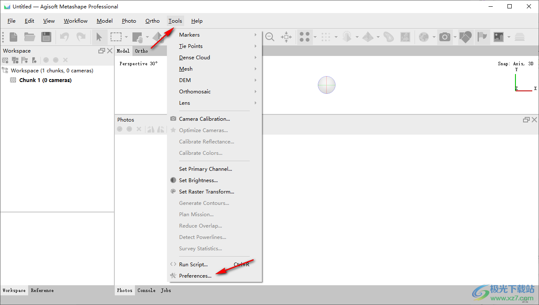Toggle the Show tie points icon

click(305, 37)
